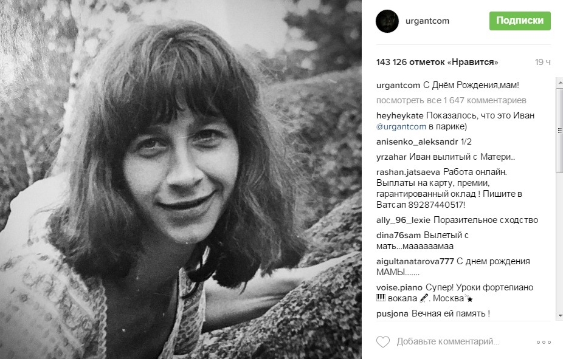Expand all 1 647 comments

(451, 100)
